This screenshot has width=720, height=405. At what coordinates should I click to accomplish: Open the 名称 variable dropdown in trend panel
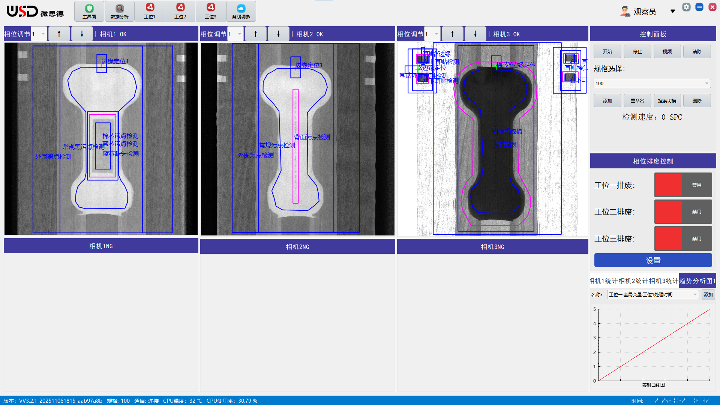pos(653,295)
